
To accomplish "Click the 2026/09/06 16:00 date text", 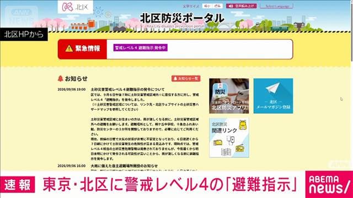I will pos(71,166).
